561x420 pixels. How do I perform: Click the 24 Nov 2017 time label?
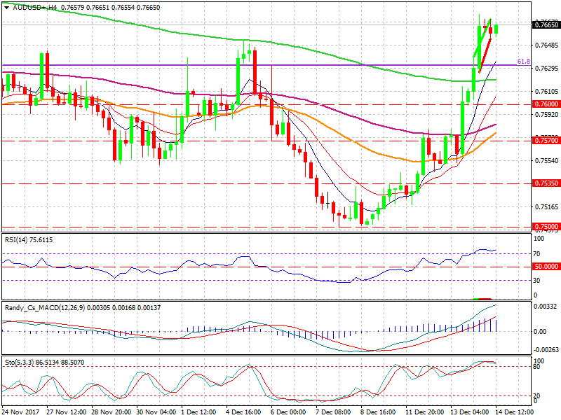click(21, 412)
